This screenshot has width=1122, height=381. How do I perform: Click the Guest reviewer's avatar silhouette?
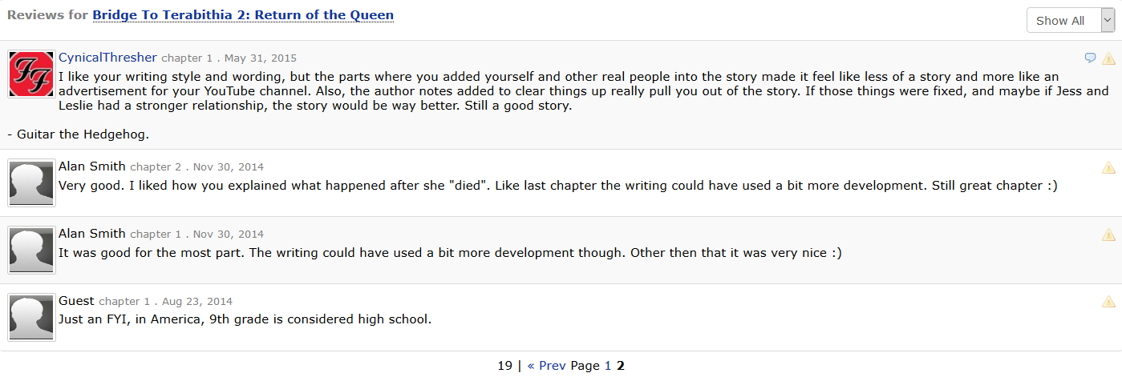(31, 317)
